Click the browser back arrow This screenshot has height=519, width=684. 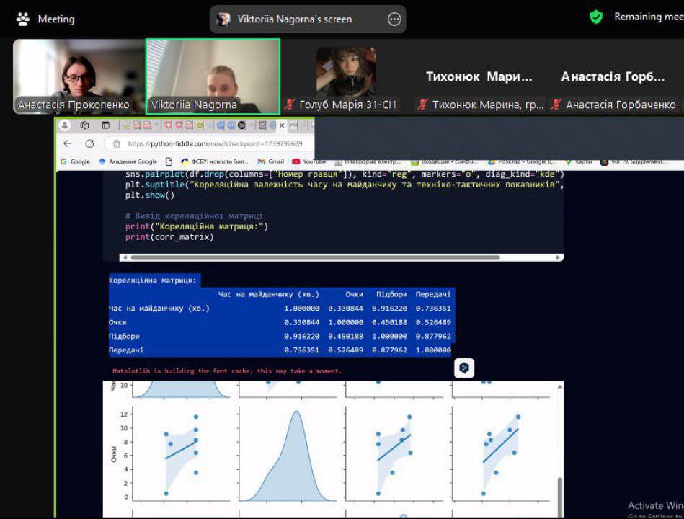pos(68,143)
